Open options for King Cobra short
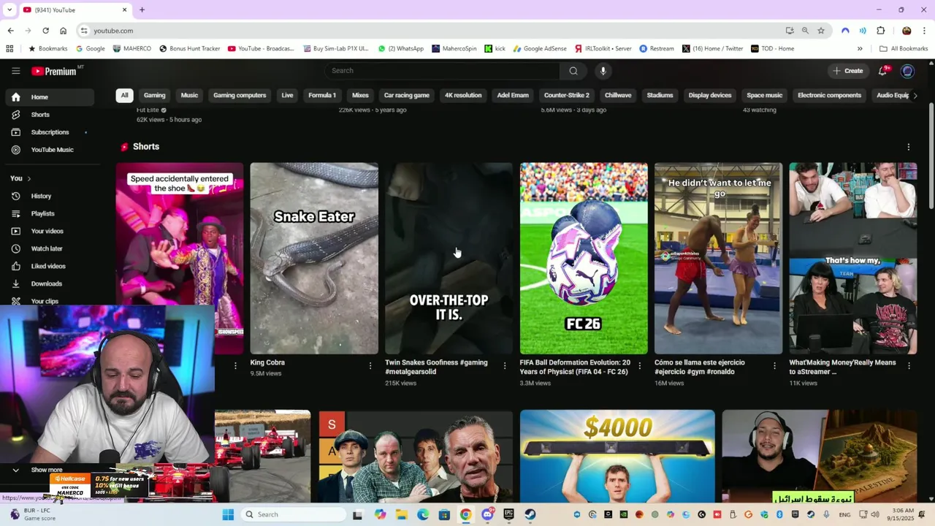This screenshot has height=526, width=935. tap(370, 365)
